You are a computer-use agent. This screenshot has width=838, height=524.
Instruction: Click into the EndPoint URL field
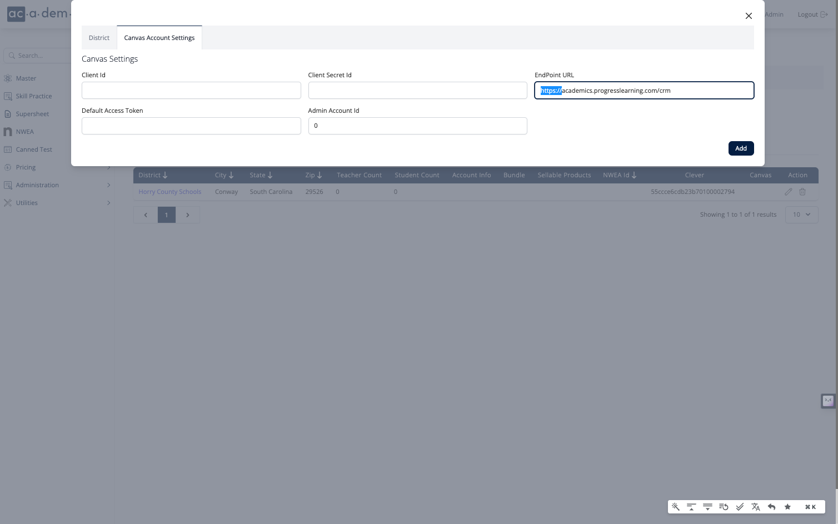644,91
